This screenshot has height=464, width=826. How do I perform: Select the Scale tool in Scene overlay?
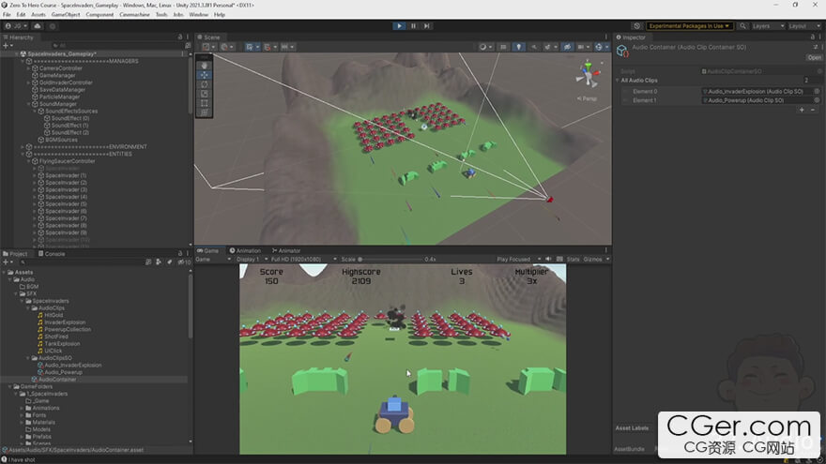pyautogui.click(x=205, y=94)
